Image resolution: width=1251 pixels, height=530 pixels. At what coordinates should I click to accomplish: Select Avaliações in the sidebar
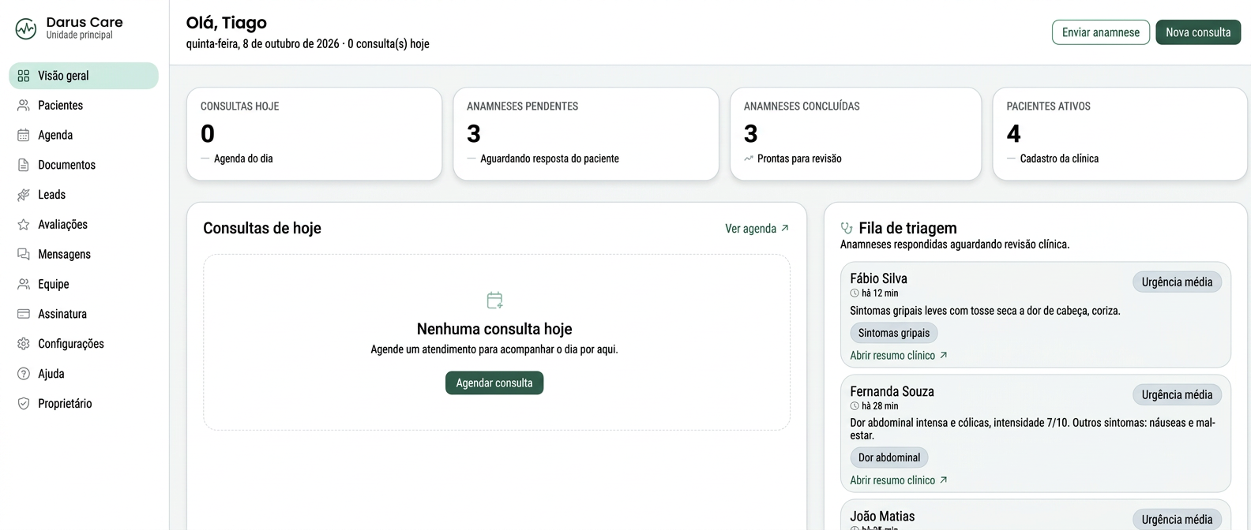tap(84, 225)
